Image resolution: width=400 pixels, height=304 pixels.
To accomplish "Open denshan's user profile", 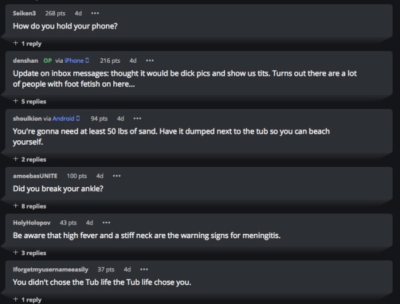I will [26, 60].
